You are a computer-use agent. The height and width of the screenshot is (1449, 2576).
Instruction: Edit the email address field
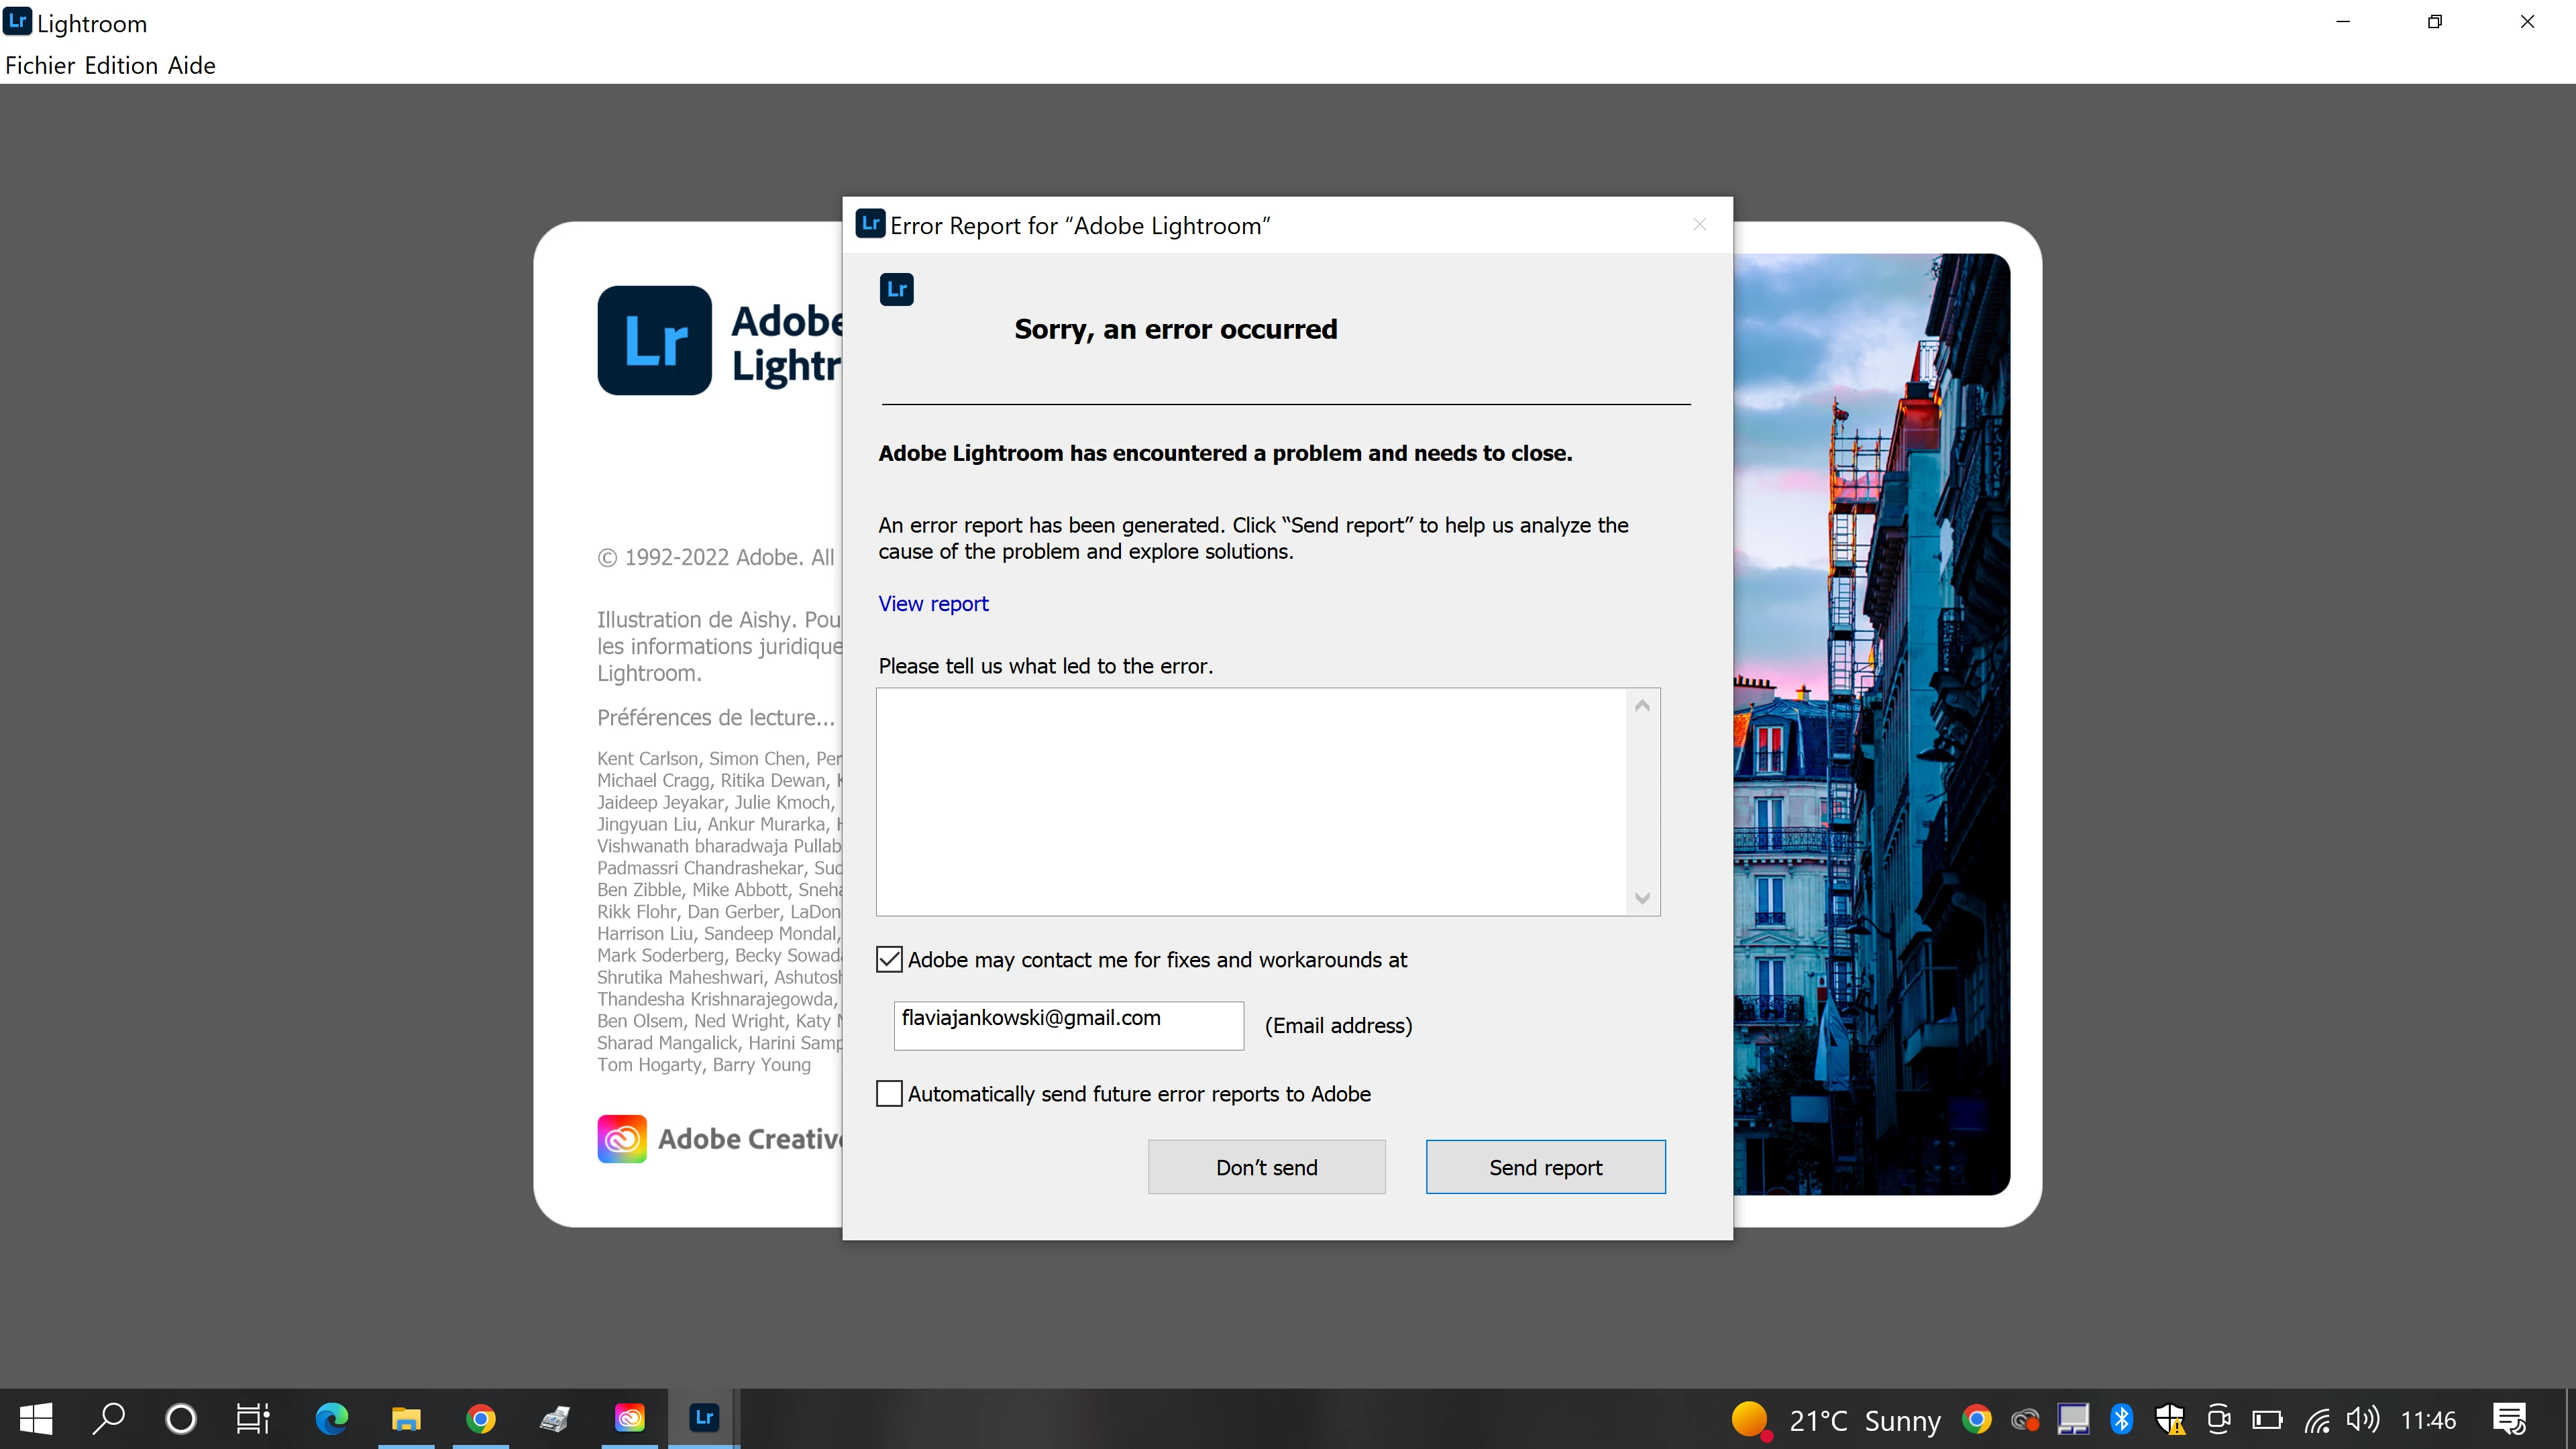(1068, 1025)
